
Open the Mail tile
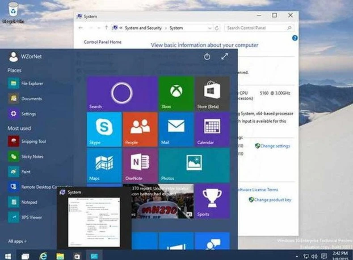(176, 128)
